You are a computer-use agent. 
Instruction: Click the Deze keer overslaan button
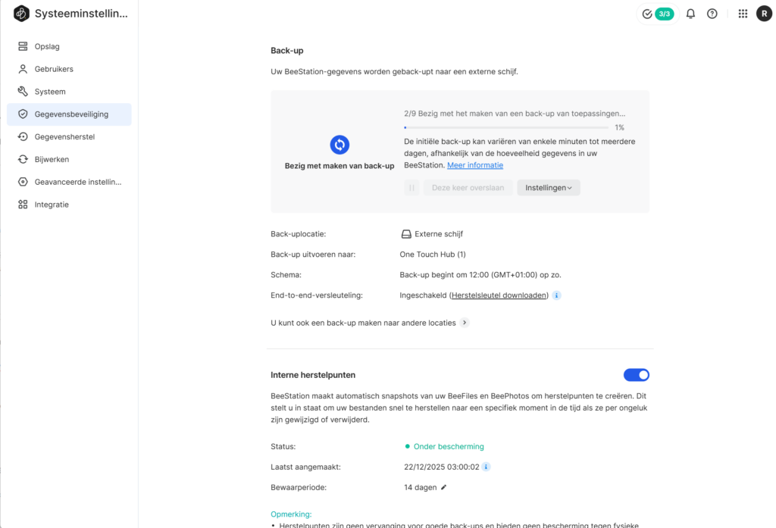tap(468, 188)
